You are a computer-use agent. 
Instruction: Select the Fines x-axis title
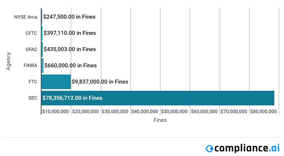[x=160, y=120]
